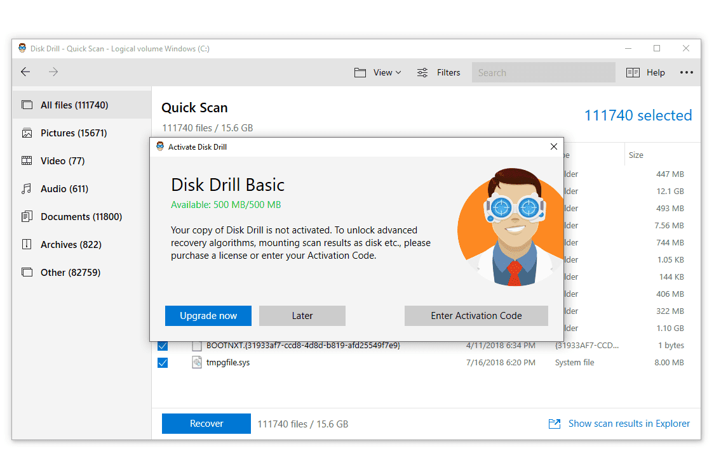This screenshot has height=475, width=714.
Task: Click the BOOTNXT file name text
Action: (x=303, y=346)
